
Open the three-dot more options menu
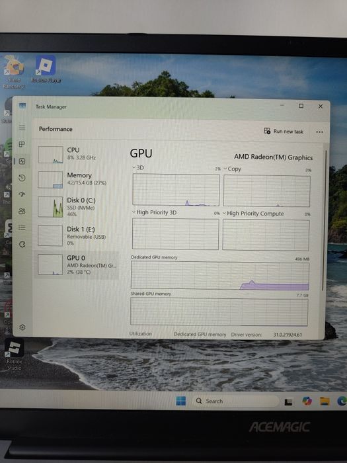pos(319,132)
